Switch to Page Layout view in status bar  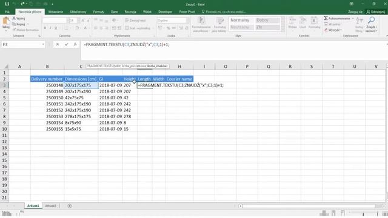(x=333, y=213)
